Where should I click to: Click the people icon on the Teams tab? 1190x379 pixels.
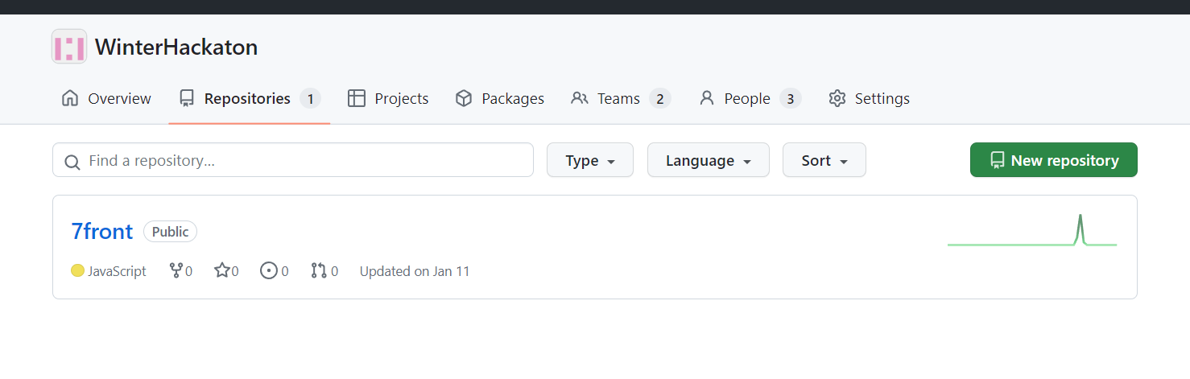pos(580,98)
